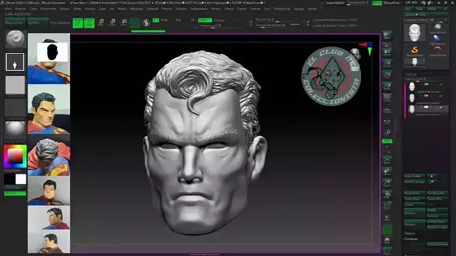Viewport: 456px width, 256px height.
Task: Open the Zplugin menu
Action: tap(299, 9)
